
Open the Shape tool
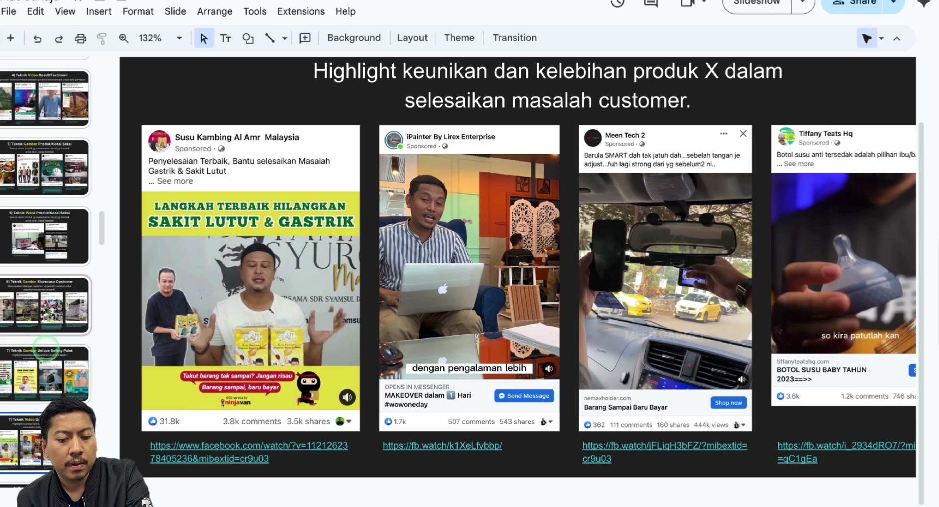click(248, 38)
